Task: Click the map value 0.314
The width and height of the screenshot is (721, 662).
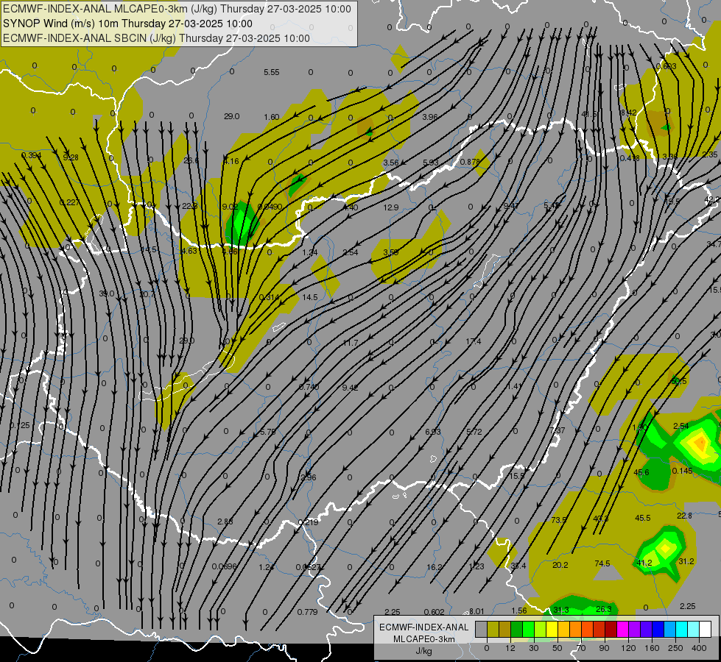Action: pos(269,297)
